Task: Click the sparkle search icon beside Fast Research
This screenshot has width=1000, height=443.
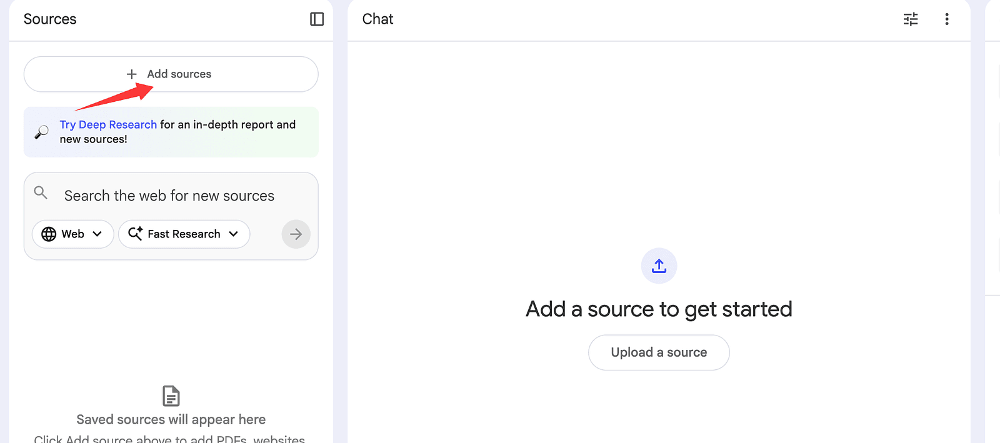Action: (135, 234)
